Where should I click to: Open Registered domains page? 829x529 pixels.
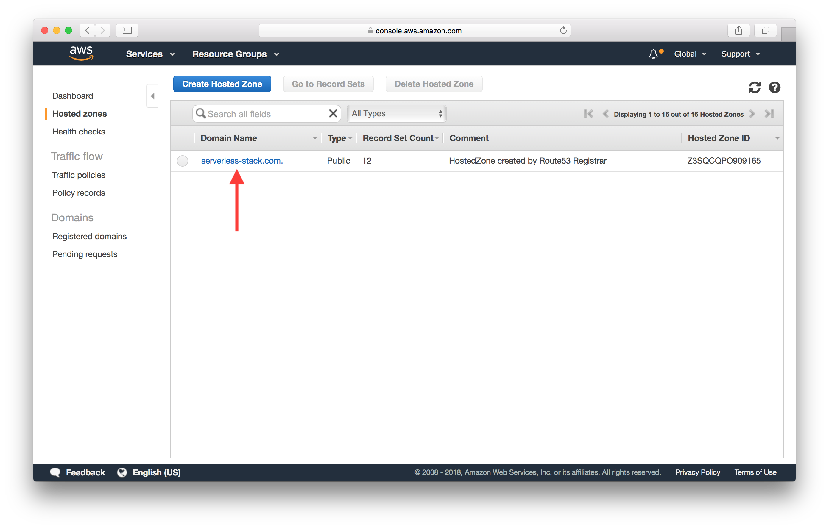tap(89, 236)
